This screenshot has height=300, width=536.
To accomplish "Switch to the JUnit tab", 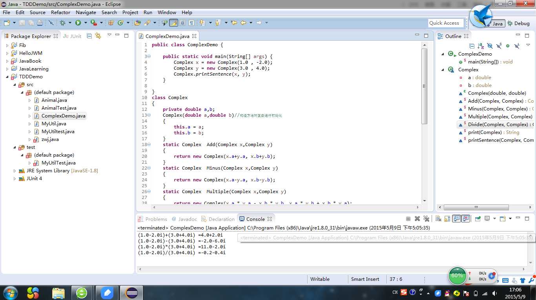I will click(x=73, y=36).
